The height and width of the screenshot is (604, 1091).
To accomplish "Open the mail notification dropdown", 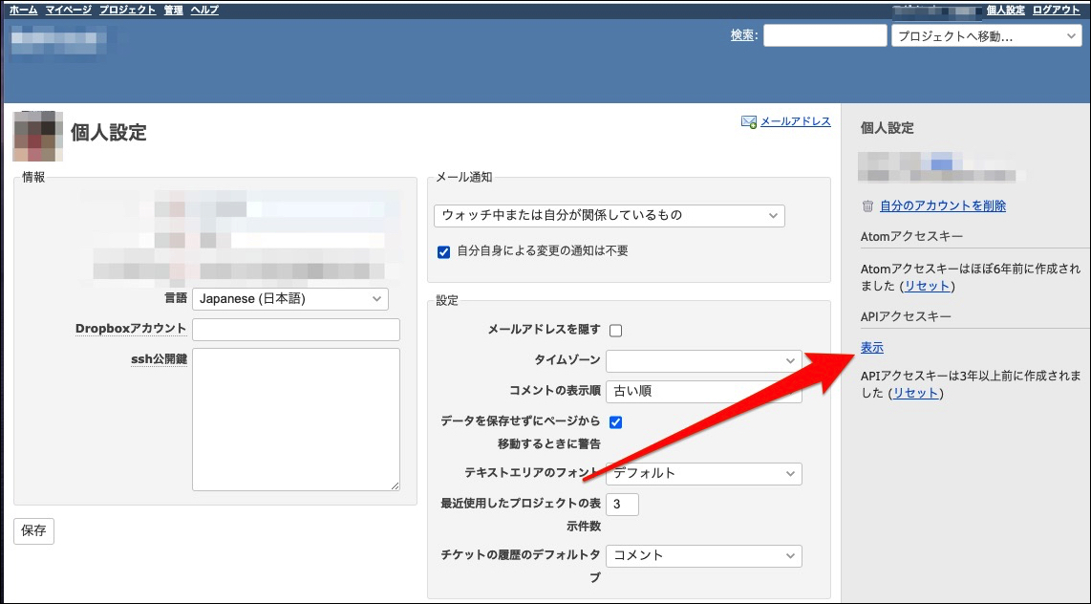I will tap(609, 215).
